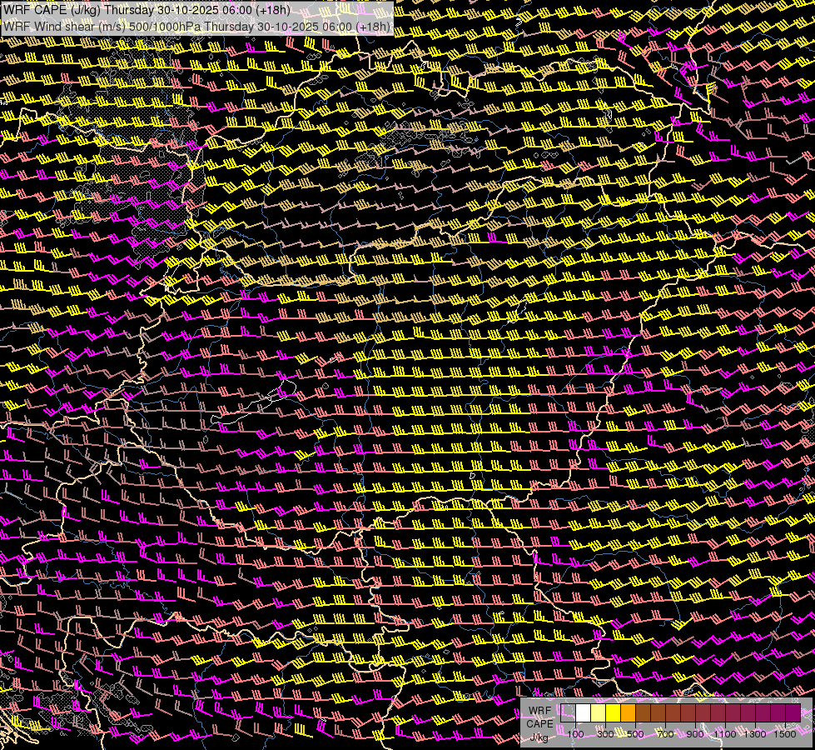Screen dimensions: 815x750
Task: Click the 1500 label on the legend scale
Action: pyautogui.click(x=785, y=734)
